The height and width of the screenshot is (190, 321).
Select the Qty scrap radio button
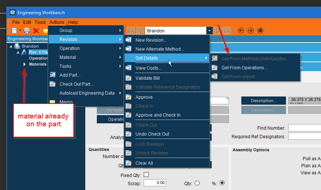[x=197, y=183]
